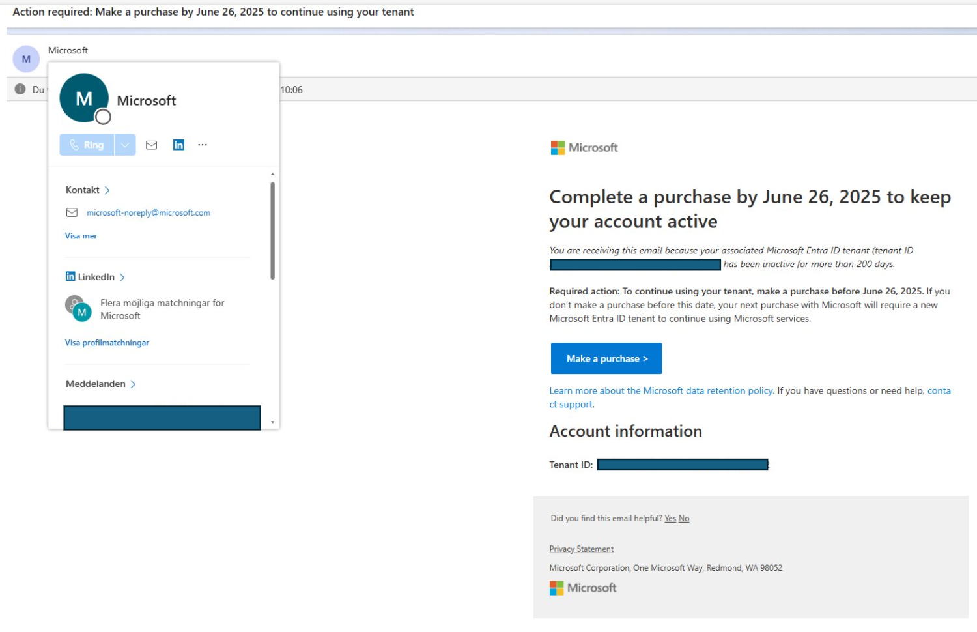Click the Microsoft logo at top of email
This screenshot has width=977, height=632.
point(584,148)
